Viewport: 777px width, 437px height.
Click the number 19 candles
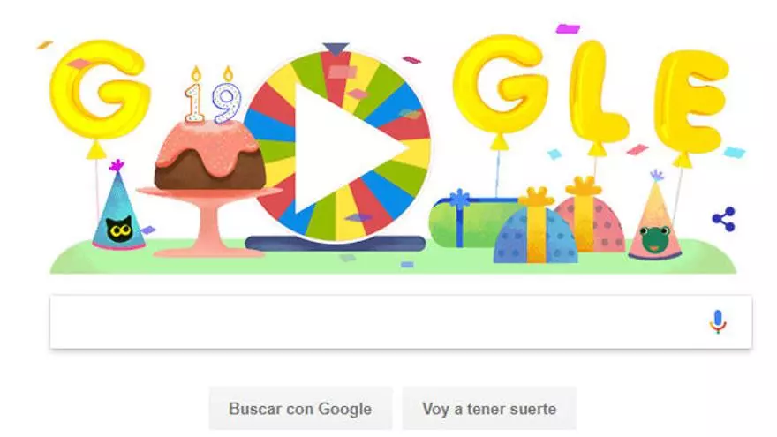point(213,95)
